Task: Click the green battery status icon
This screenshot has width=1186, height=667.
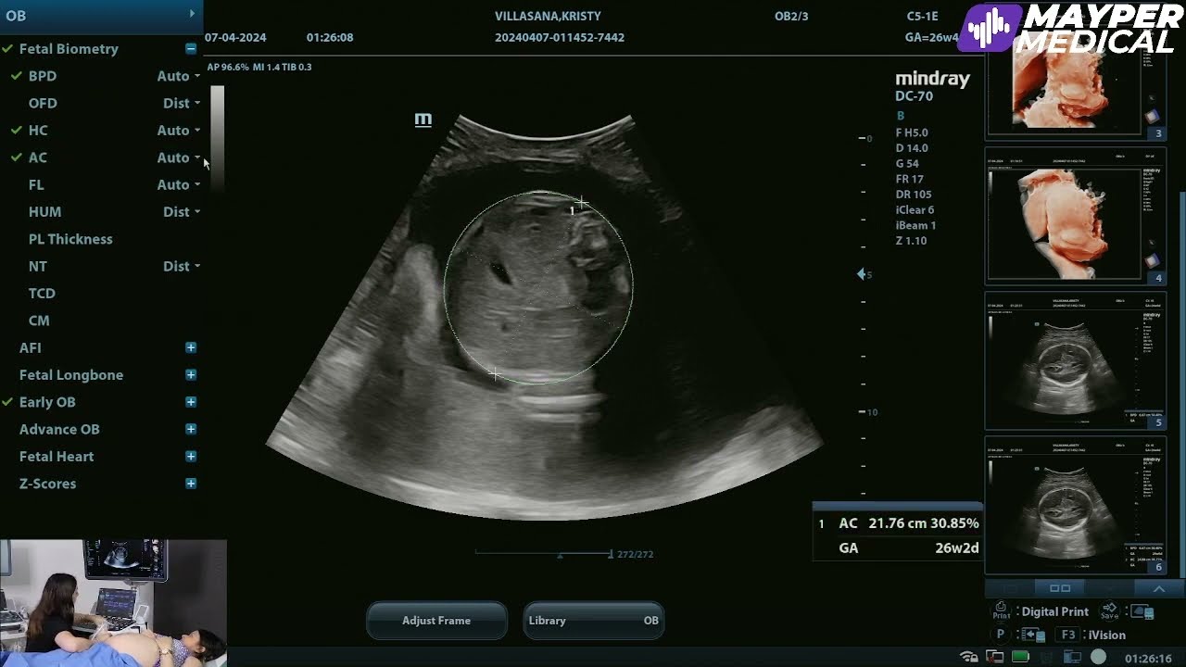Action: [x=1020, y=658]
